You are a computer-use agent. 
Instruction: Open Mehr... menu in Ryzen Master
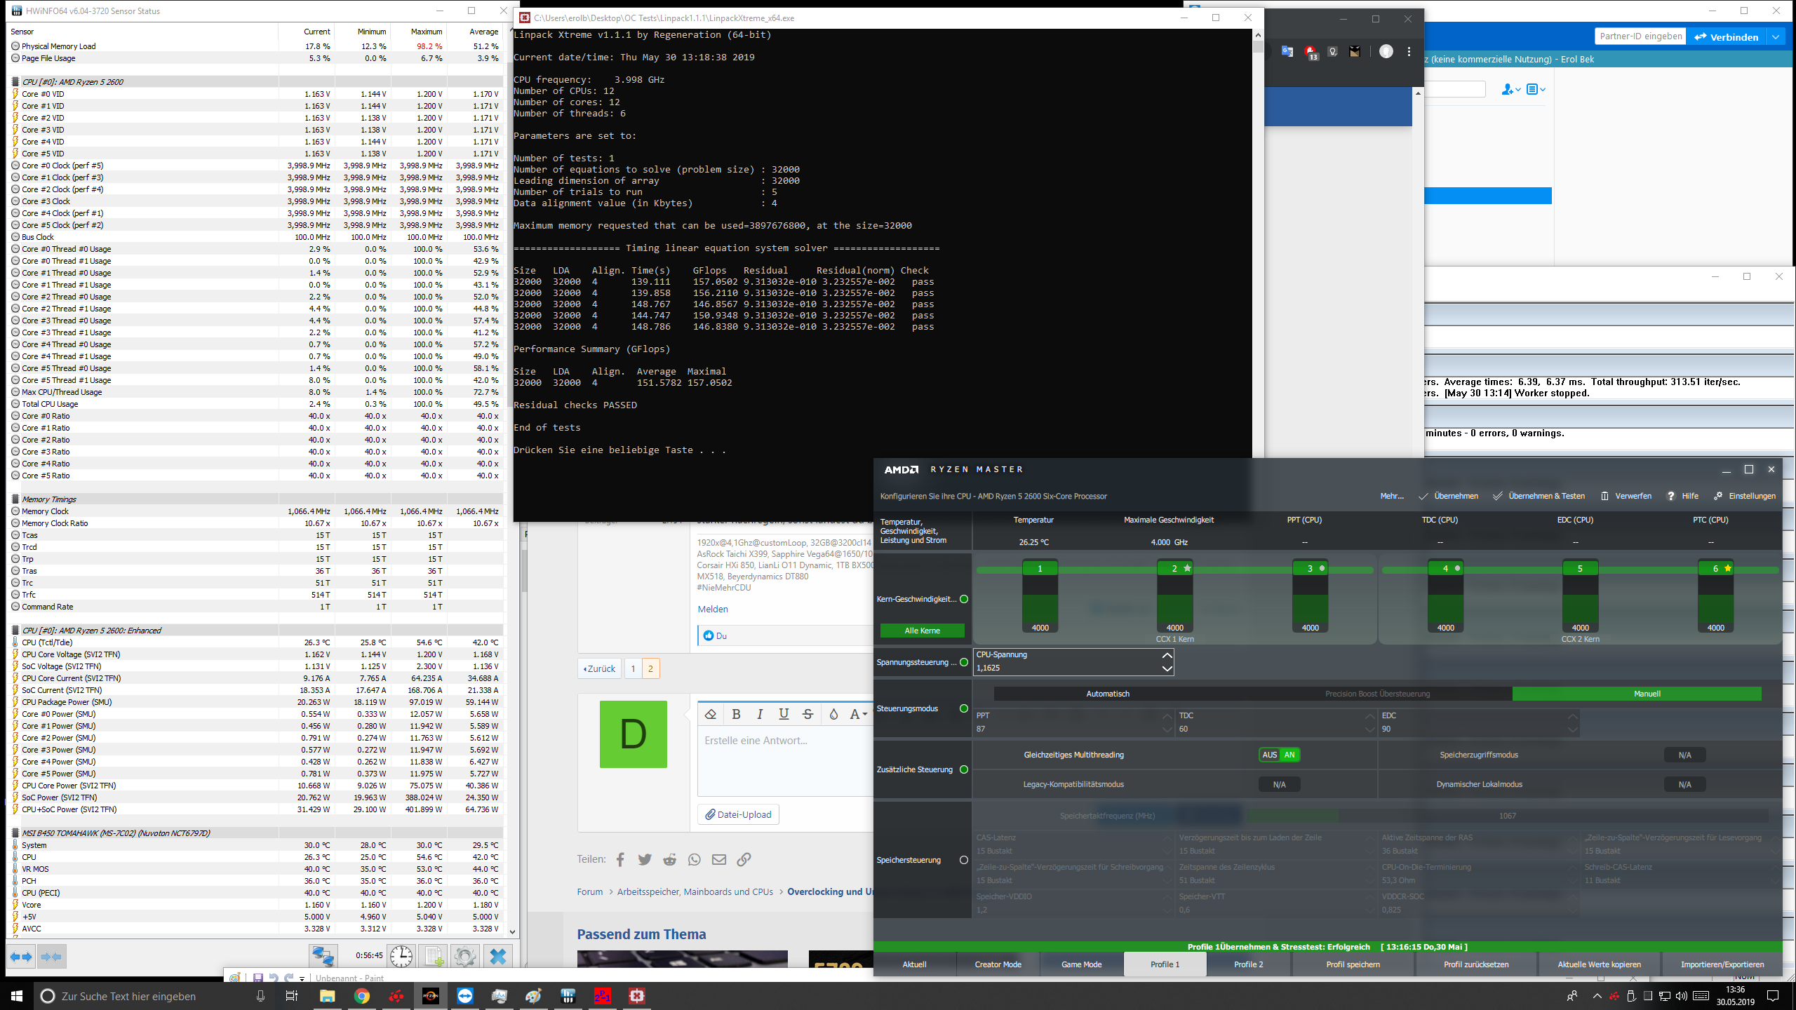(x=1392, y=496)
